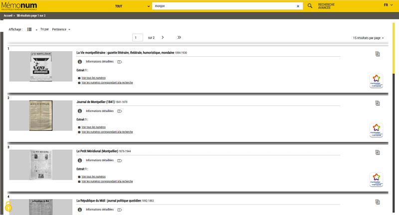Click the page number input box
The width and height of the screenshot is (399, 215).
click(x=138, y=37)
